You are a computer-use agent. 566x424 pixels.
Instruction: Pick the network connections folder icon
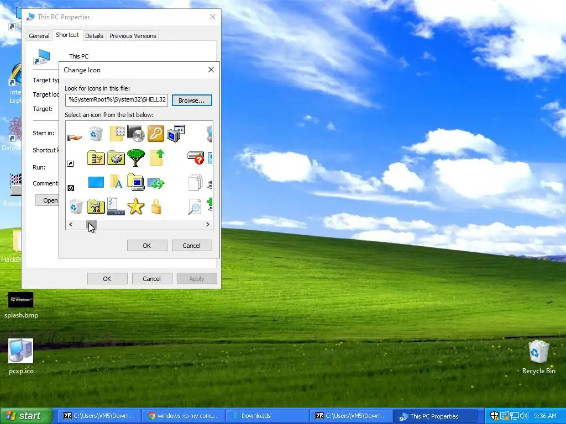(x=96, y=158)
